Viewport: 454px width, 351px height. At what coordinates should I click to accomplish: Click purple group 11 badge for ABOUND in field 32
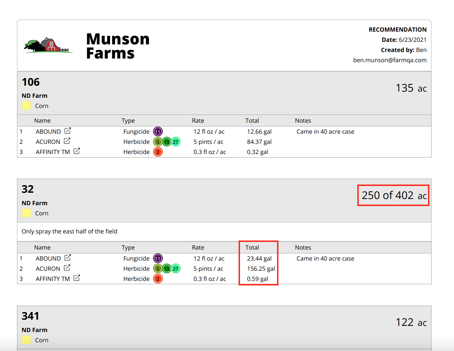(158, 259)
